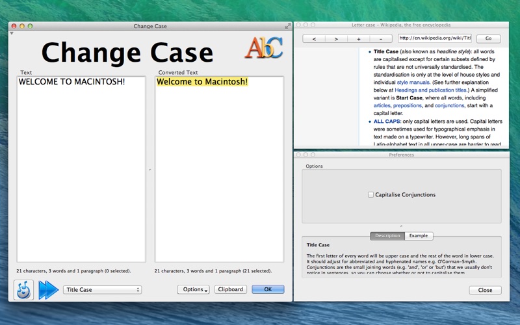The image size is (520, 325).
Task: Open the Options pop-up button
Action: (193, 289)
